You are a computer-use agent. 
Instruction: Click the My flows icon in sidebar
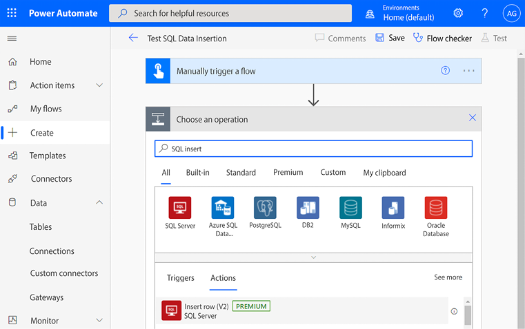[x=12, y=109]
